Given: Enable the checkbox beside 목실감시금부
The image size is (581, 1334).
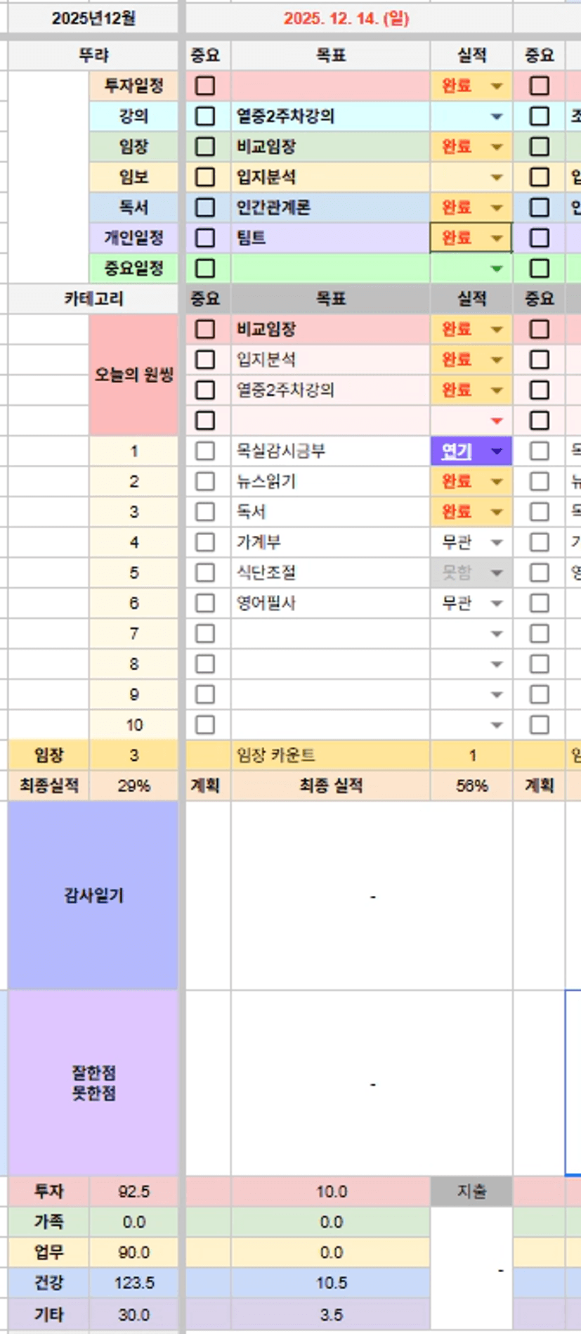Looking at the screenshot, I should tap(205, 451).
